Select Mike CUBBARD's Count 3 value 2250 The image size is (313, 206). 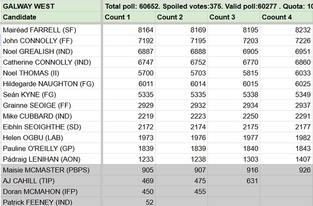(233, 116)
